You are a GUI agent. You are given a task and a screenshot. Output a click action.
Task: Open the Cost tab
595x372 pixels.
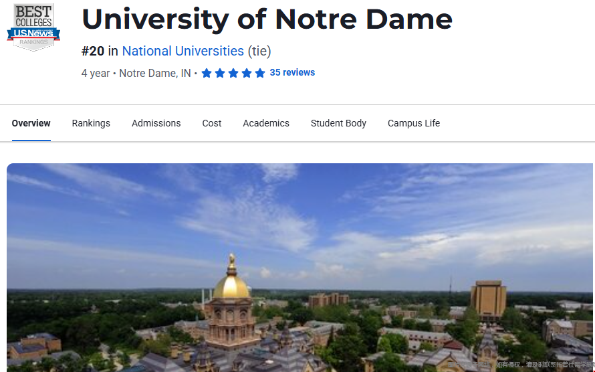click(x=212, y=123)
